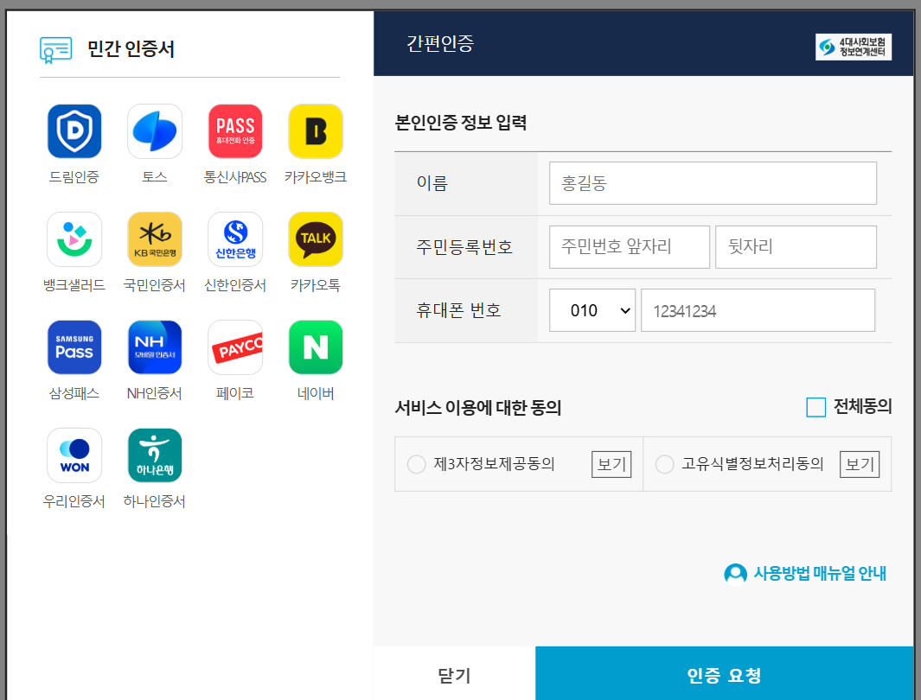Select the PAYCO 페이코 icon

point(235,347)
